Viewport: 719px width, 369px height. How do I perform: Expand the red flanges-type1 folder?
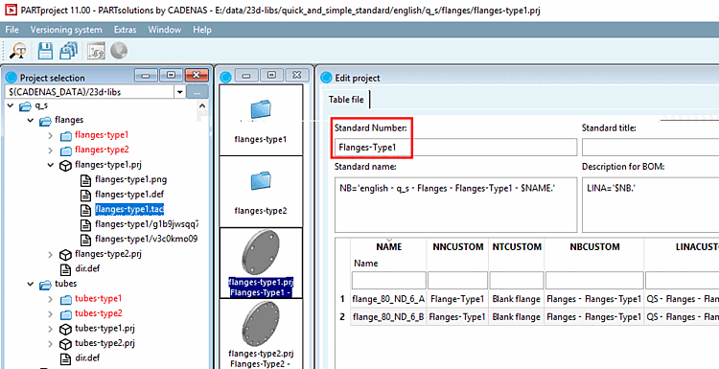51,135
